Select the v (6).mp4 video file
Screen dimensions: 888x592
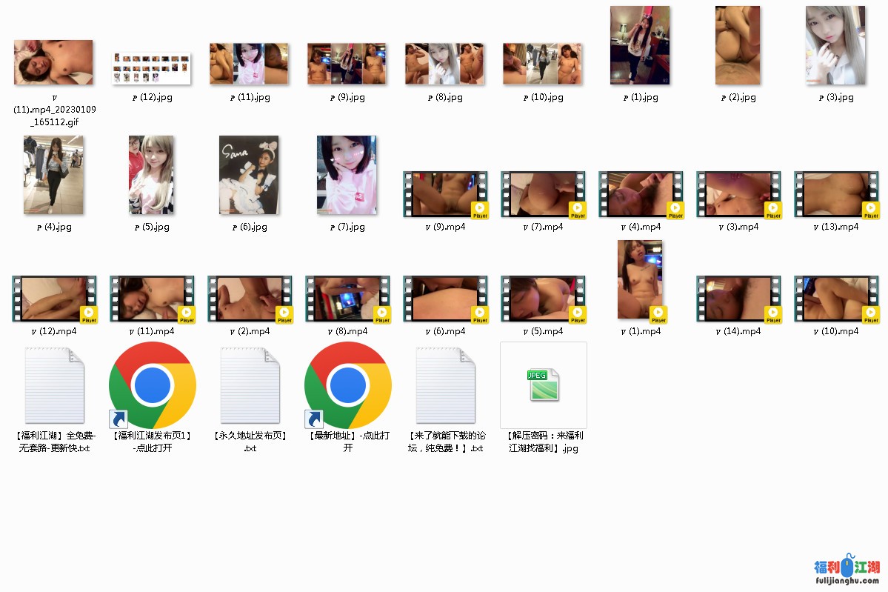(x=445, y=299)
